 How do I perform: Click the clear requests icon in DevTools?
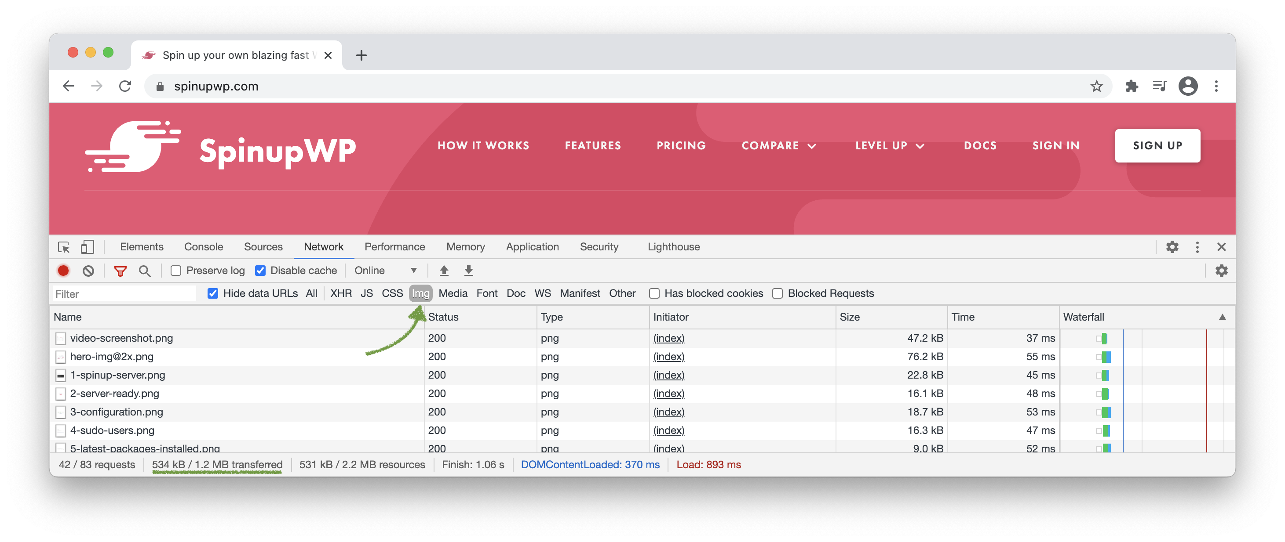[89, 270]
